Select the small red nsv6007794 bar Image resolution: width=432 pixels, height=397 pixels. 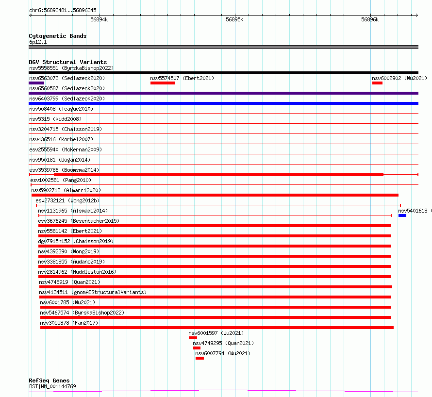(x=200, y=358)
